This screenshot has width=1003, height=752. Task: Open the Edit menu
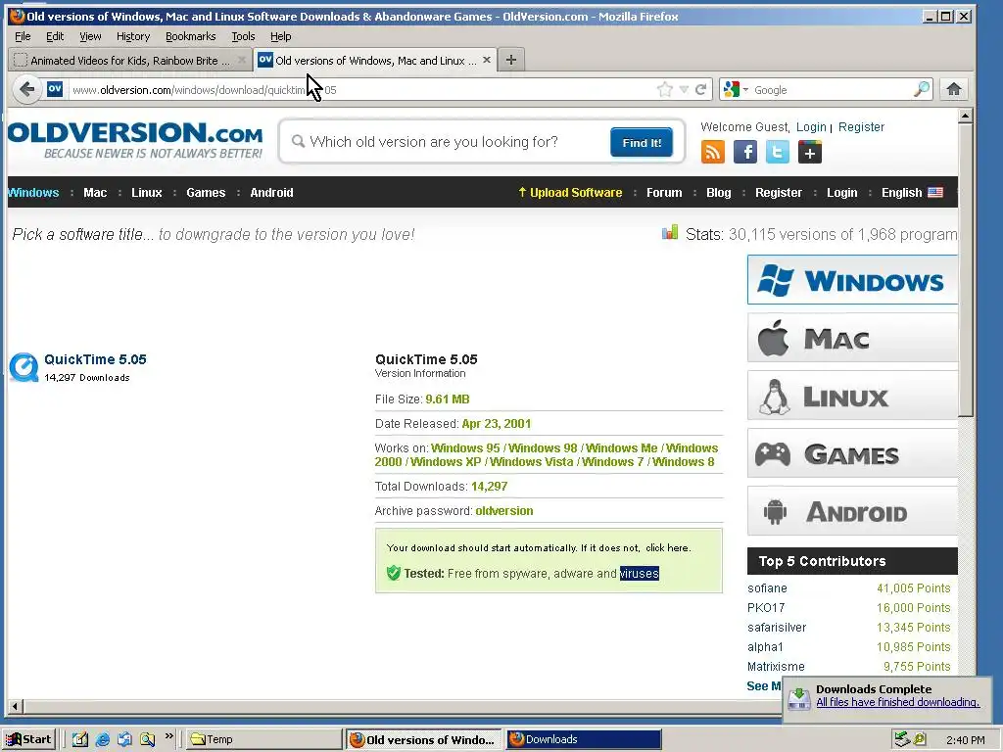click(x=55, y=36)
